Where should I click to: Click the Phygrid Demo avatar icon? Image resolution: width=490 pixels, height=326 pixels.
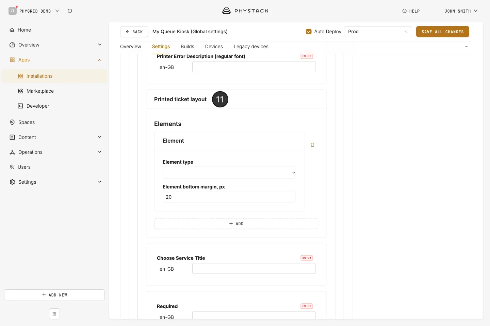pyautogui.click(x=13, y=11)
